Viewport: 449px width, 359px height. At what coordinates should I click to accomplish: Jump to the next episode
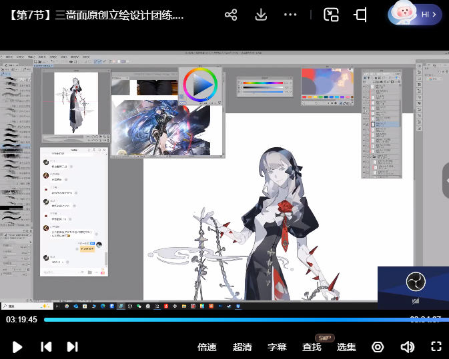coord(73,346)
